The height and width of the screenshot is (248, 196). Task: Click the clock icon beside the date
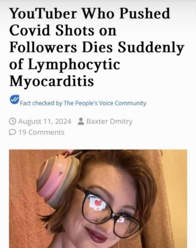(13, 121)
